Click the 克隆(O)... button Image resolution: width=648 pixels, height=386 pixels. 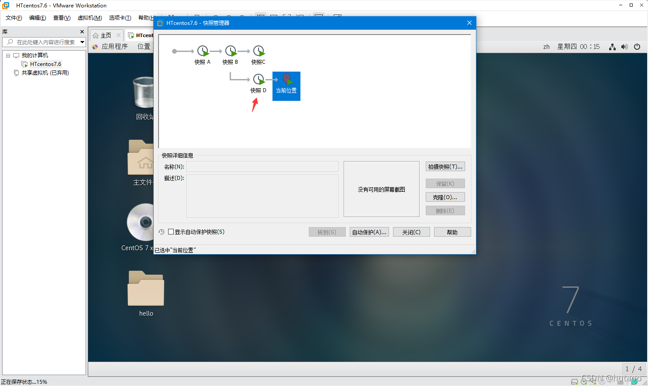(x=445, y=197)
